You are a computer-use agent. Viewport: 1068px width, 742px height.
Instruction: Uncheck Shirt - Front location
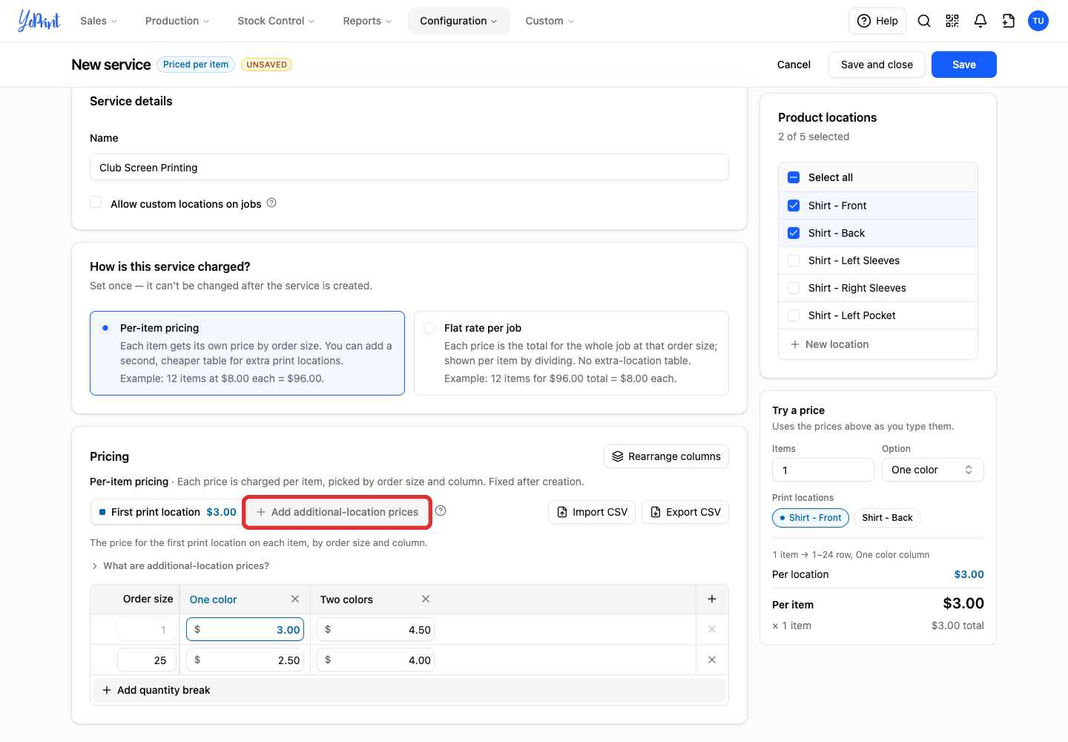pyautogui.click(x=794, y=206)
